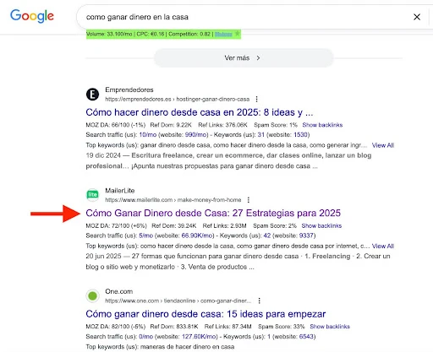Click the 'Emprendedores' site name
433x352 pixels.
click(x=129, y=89)
